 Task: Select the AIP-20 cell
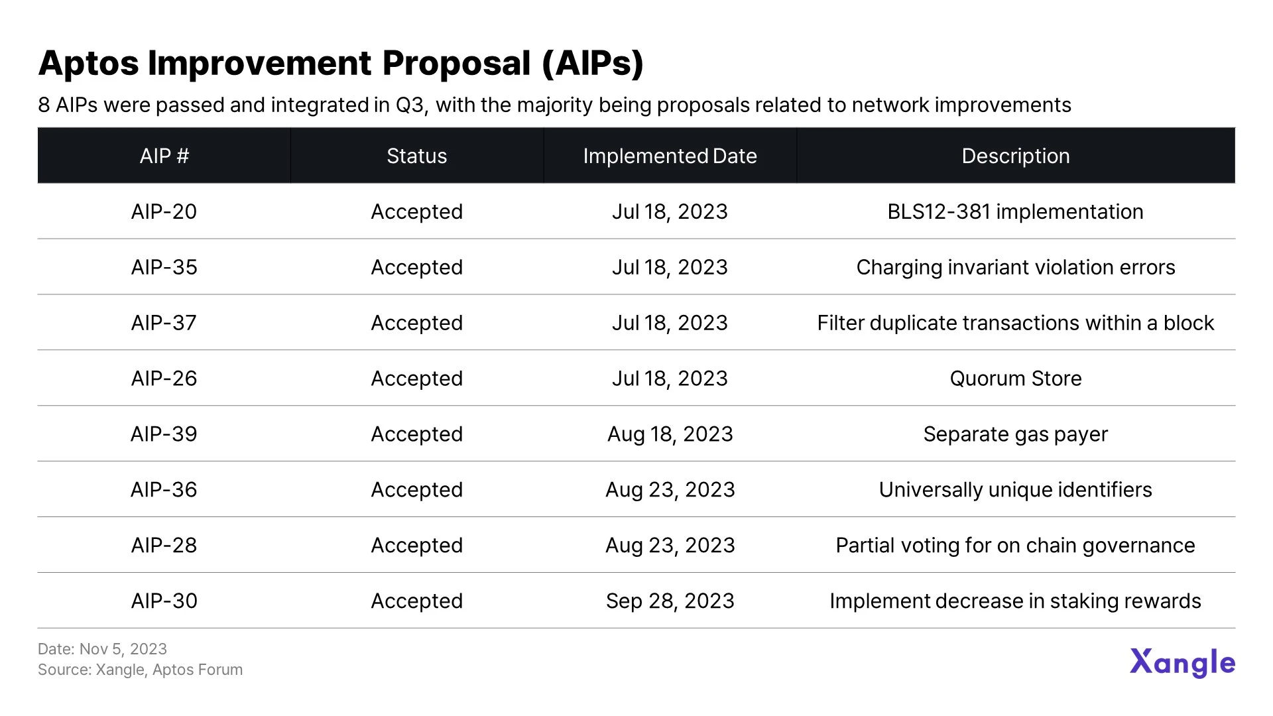click(164, 211)
